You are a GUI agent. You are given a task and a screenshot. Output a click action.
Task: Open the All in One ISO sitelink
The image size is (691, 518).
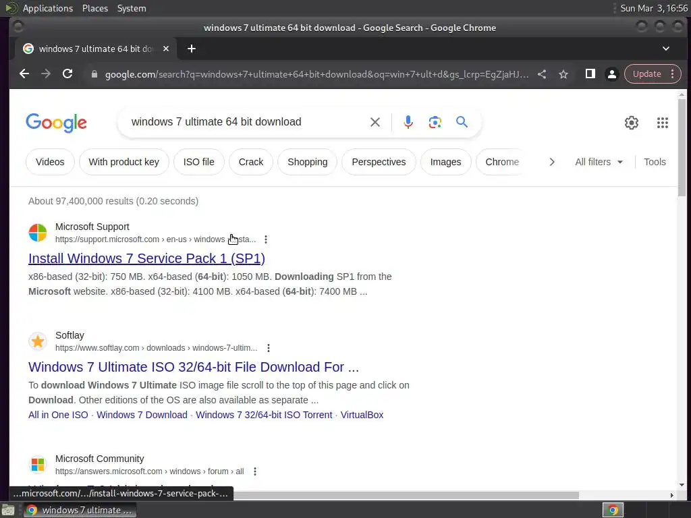click(x=58, y=415)
